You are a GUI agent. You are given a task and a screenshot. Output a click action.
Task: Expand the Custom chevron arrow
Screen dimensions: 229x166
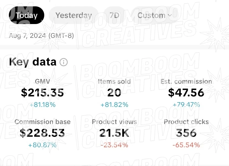click(x=170, y=15)
